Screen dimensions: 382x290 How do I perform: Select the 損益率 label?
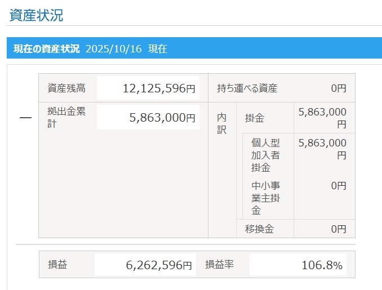pos(219,265)
